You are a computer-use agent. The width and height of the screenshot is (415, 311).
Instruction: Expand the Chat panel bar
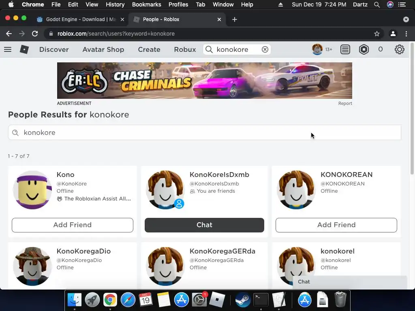click(350, 282)
